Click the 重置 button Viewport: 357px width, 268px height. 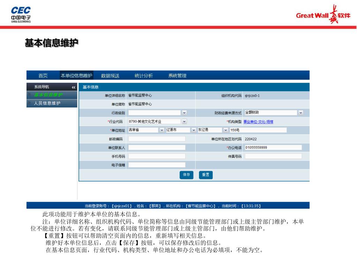(206, 175)
